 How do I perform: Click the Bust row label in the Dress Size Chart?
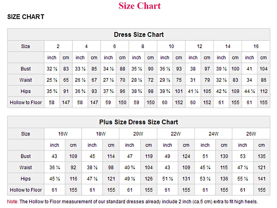coord(26,69)
